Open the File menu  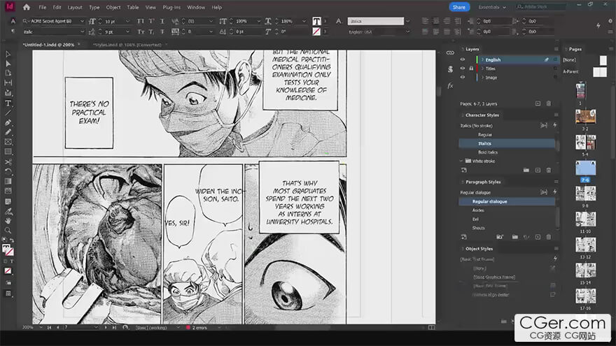click(x=43, y=8)
